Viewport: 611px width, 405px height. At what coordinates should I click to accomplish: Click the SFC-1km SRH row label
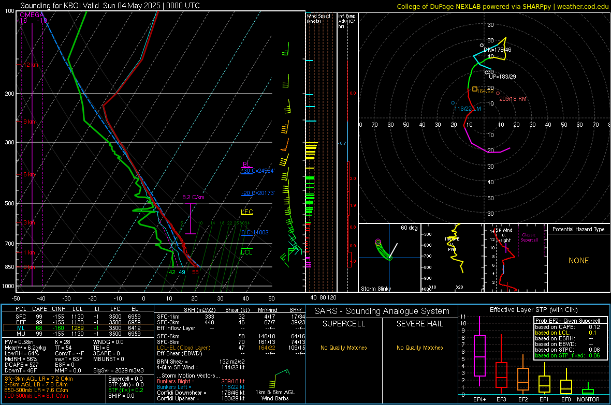coord(168,317)
